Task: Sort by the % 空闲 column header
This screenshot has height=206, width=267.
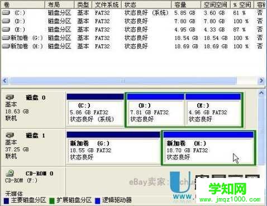Action: tap(242, 4)
